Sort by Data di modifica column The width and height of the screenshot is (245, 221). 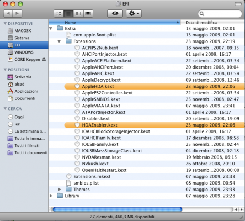point(212,22)
